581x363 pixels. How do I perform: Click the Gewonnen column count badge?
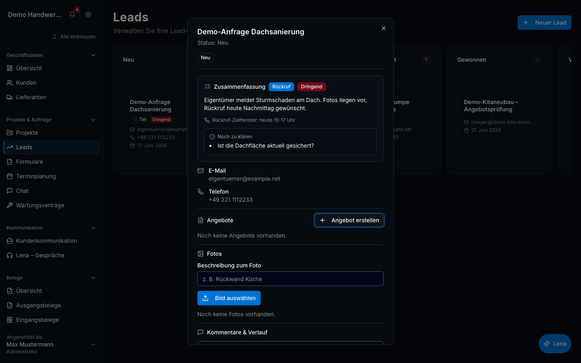point(537,60)
